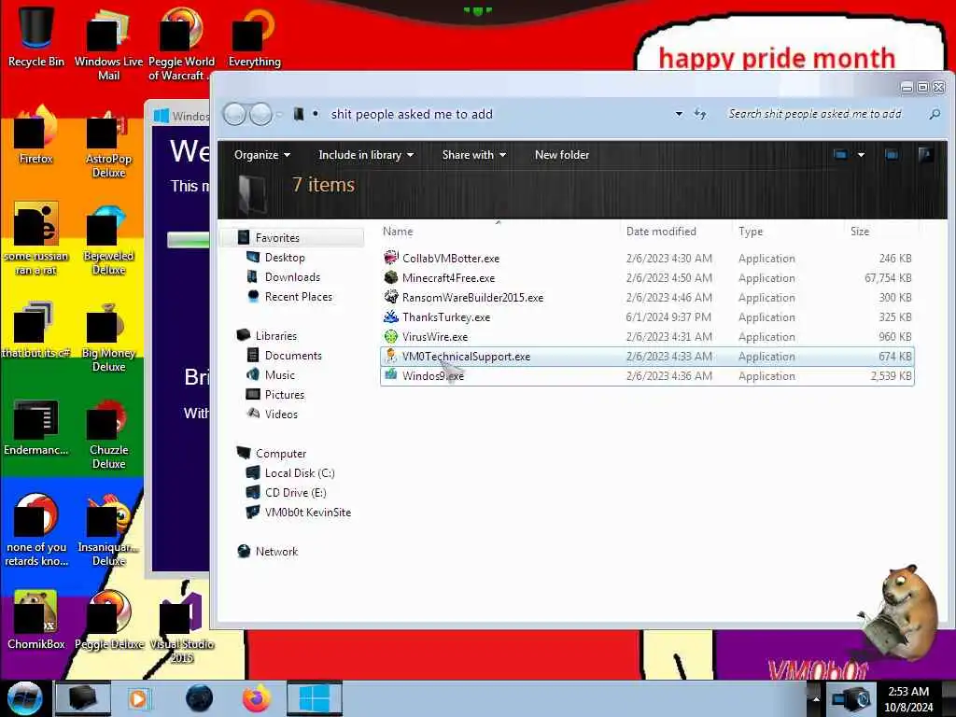The height and width of the screenshot is (717, 956).
Task: Open Include in library dropdown
Action: 366,155
